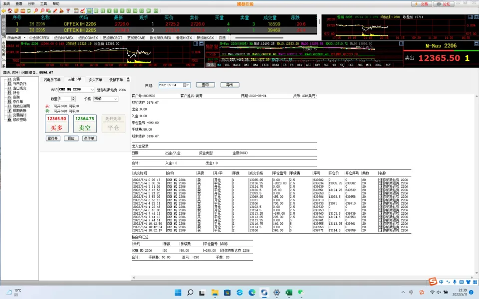Click the 数量 quantity spinner arrows

(x=74, y=99)
